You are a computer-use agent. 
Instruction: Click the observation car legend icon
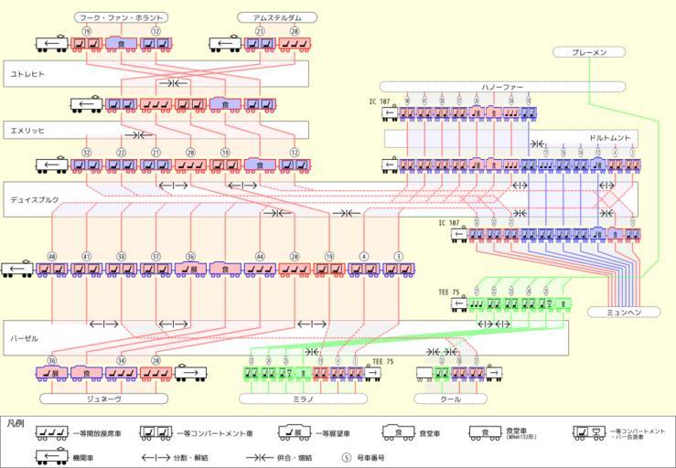285,433
